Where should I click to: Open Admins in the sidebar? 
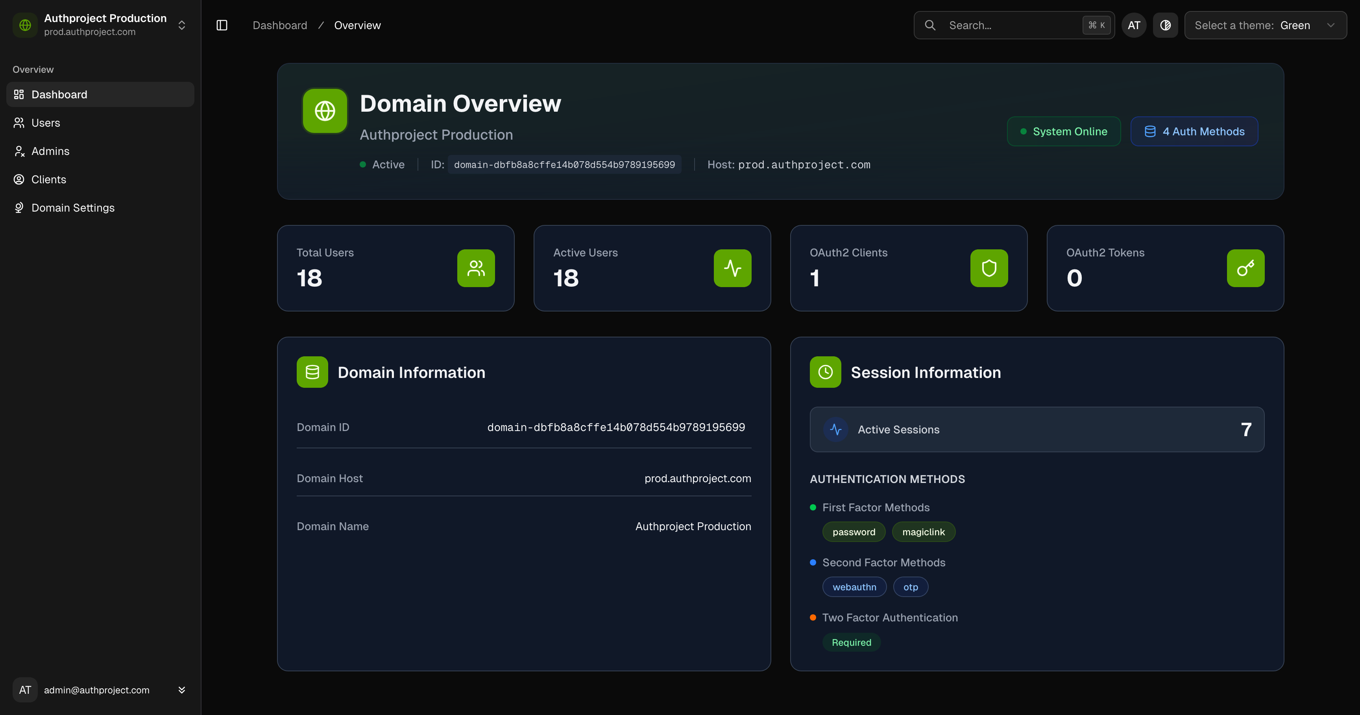pyautogui.click(x=100, y=151)
